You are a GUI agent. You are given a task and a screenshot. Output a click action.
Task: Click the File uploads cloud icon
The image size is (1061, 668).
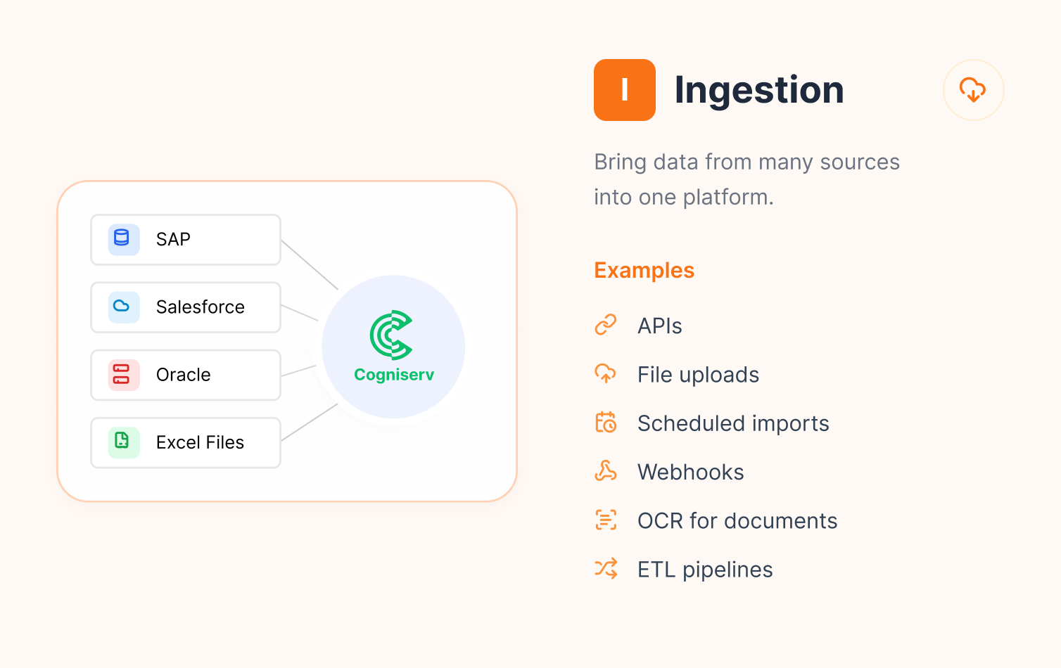606,373
